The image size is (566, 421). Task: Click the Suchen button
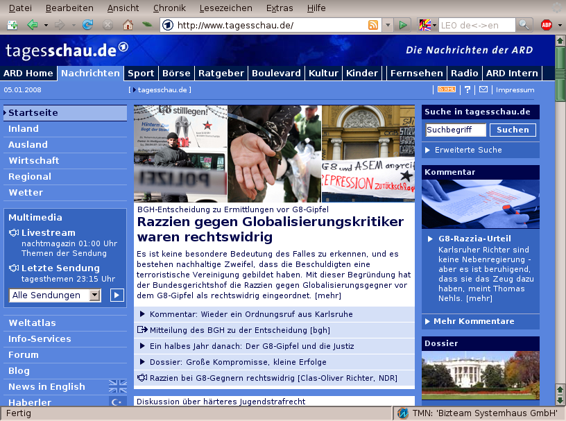pyautogui.click(x=513, y=130)
